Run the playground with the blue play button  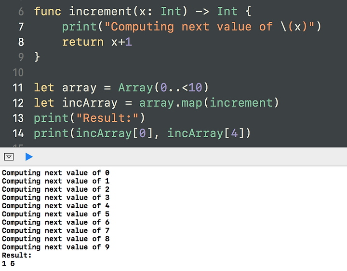pyautogui.click(x=29, y=157)
